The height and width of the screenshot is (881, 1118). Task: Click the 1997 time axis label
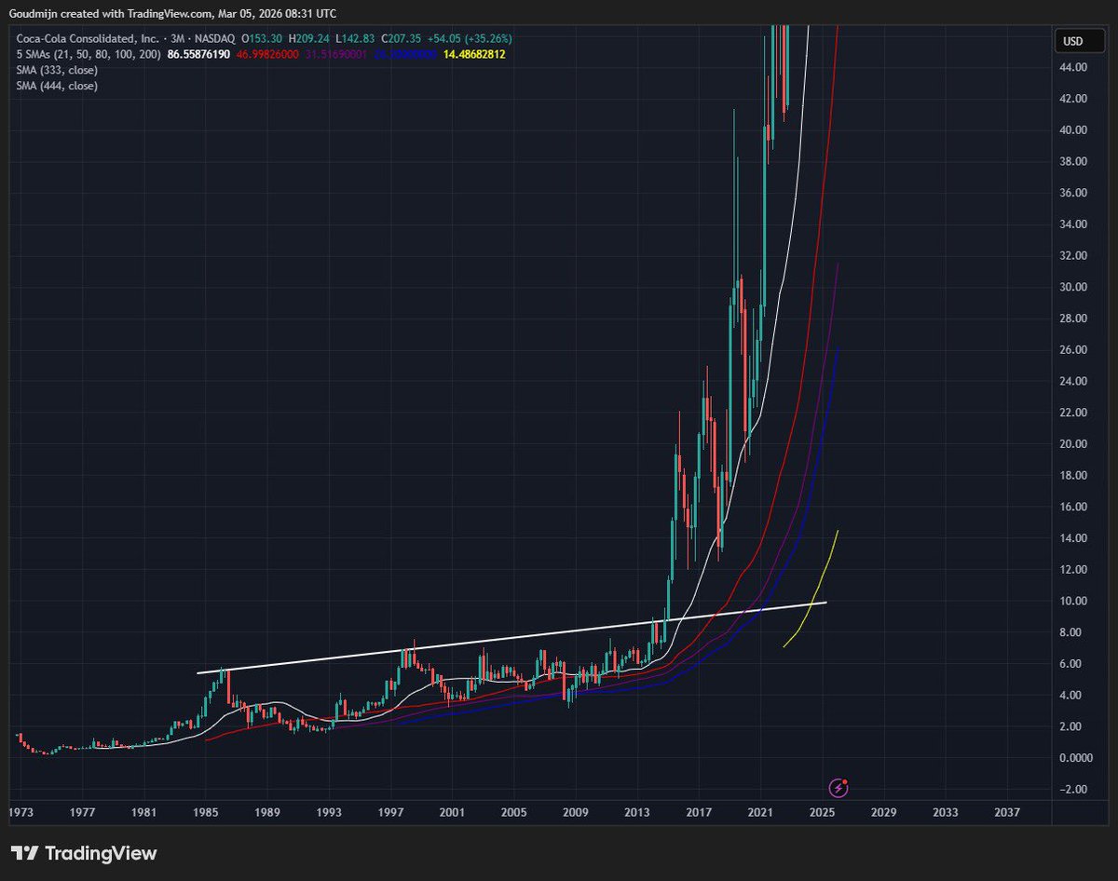pos(389,812)
